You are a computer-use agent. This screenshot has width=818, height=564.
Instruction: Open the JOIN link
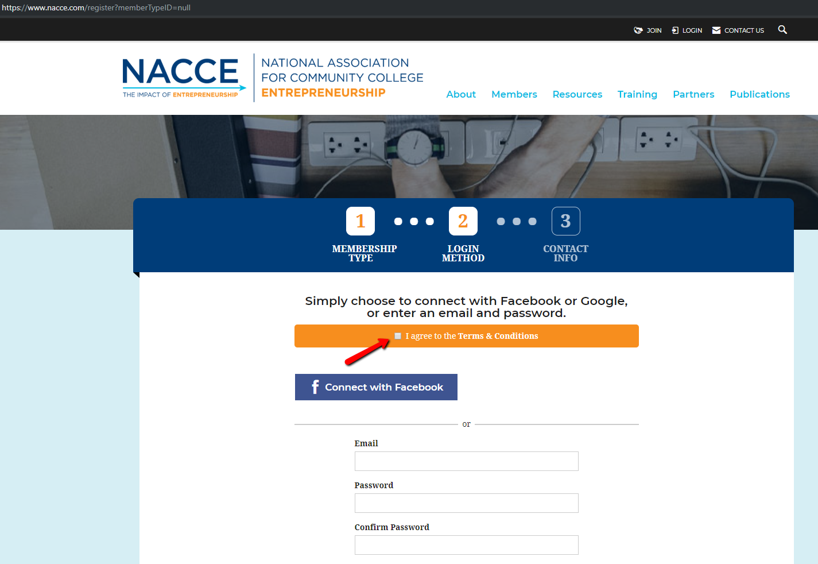[654, 30]
